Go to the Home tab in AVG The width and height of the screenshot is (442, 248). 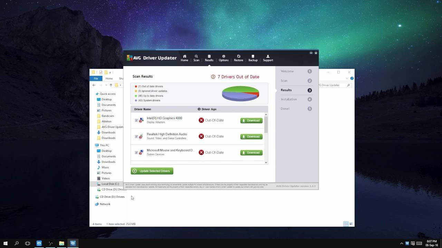(184, 58)
